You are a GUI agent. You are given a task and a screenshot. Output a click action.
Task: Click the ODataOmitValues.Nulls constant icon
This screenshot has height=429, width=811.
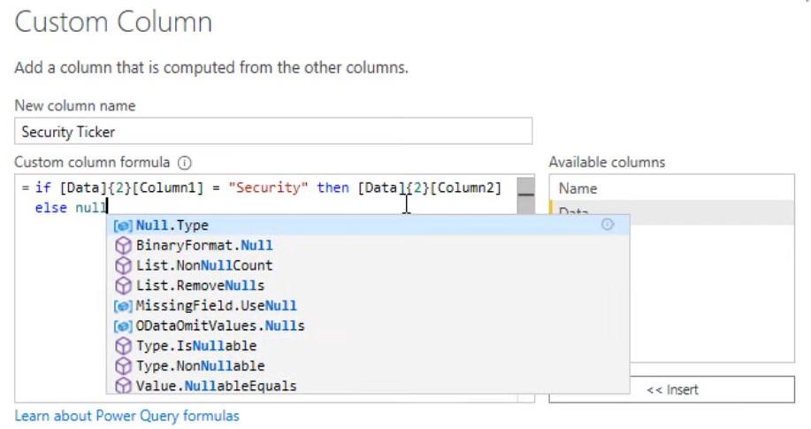(123, 326)
